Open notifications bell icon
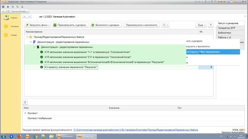The width and height of the screenshot is (248, 139). pos(22,7)
